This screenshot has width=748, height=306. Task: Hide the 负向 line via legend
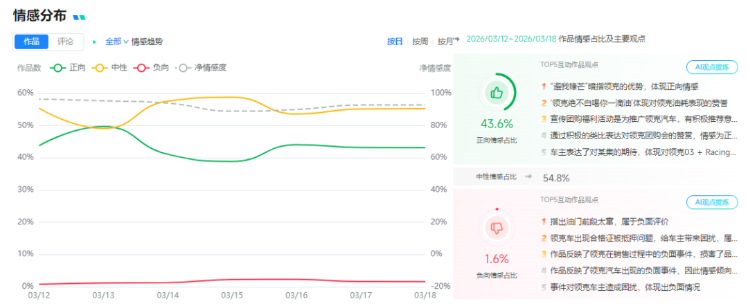coord(150,68)
